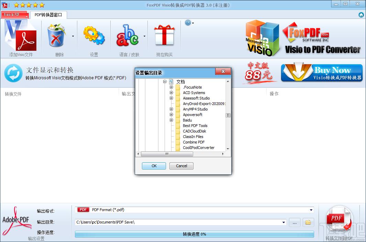The height and width of the screenshot is (242, 366).
Task: Click the home icon at top right
Action: pos(361,15)
